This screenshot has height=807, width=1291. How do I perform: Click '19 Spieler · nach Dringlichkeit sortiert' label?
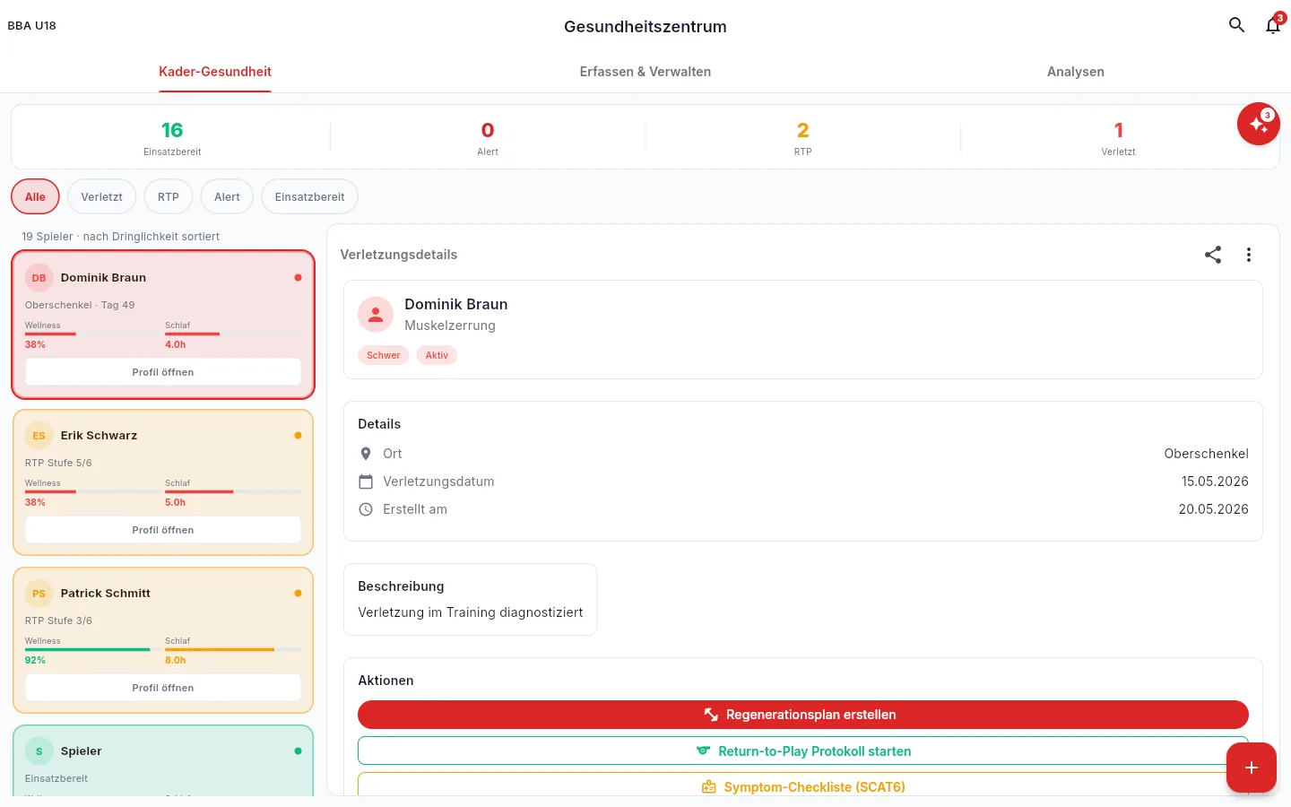(120, 237)
